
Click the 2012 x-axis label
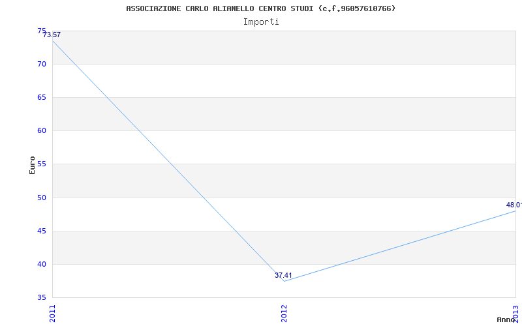tap(284, 314)
